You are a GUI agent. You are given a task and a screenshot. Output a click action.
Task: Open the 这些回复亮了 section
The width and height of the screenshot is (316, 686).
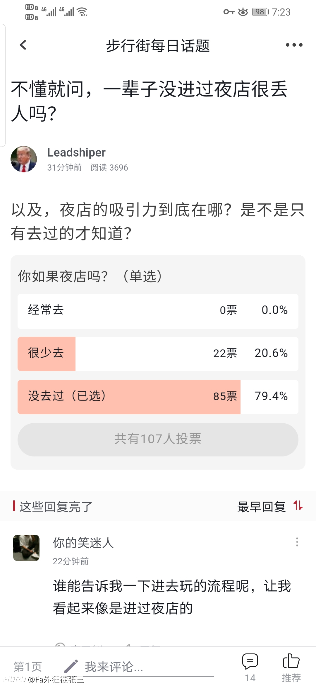pos(56,507)
